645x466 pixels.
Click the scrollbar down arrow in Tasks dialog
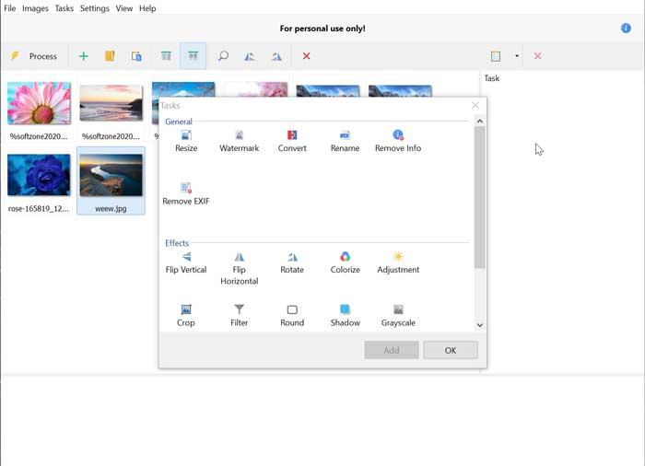(x=480, y=325)
